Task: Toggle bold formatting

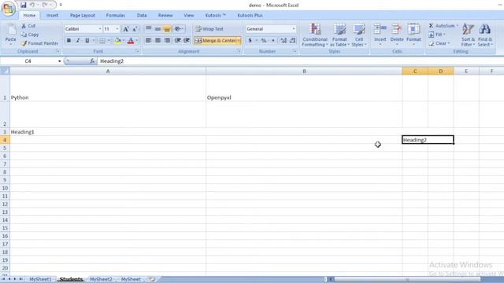Action: 69,41
